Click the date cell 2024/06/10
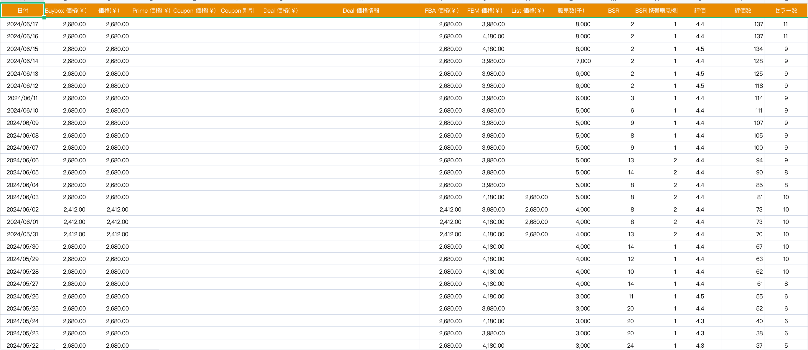This screenshot has width=808, height=350. [22, 110]
